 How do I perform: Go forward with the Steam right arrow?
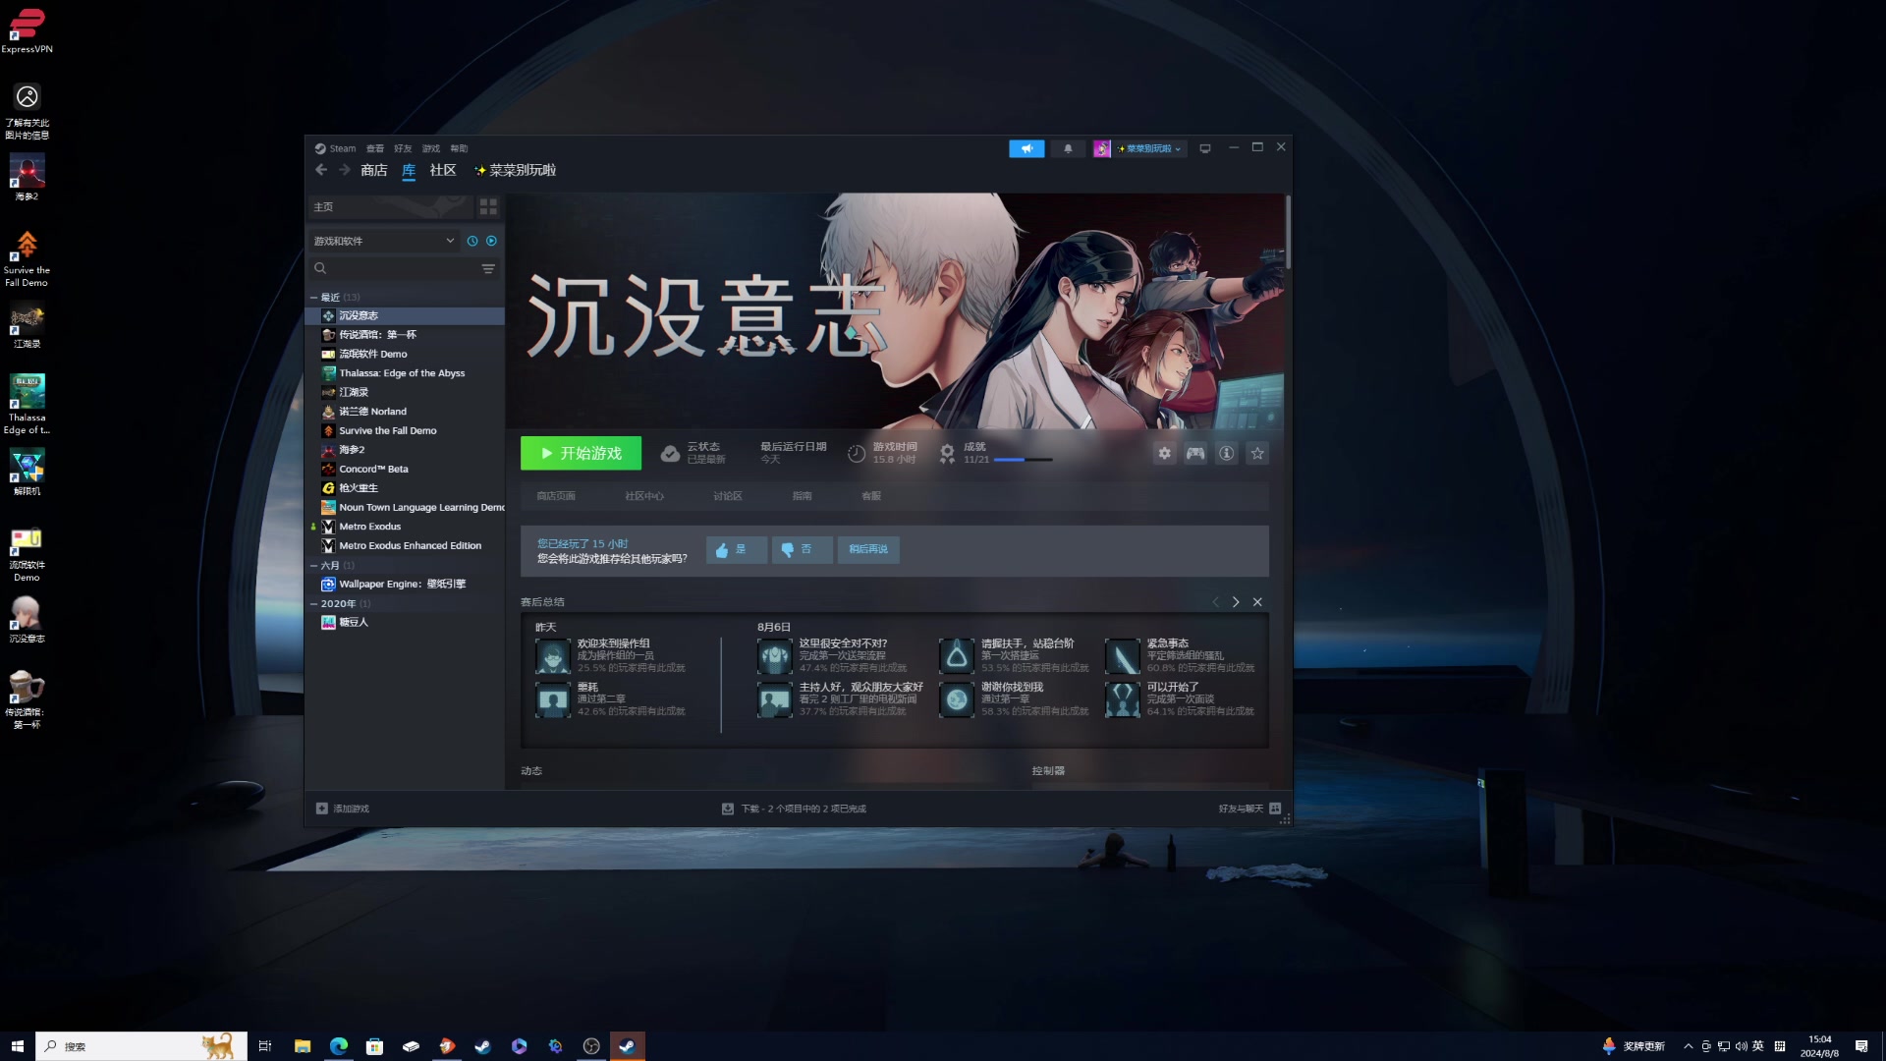coord(344,170)
